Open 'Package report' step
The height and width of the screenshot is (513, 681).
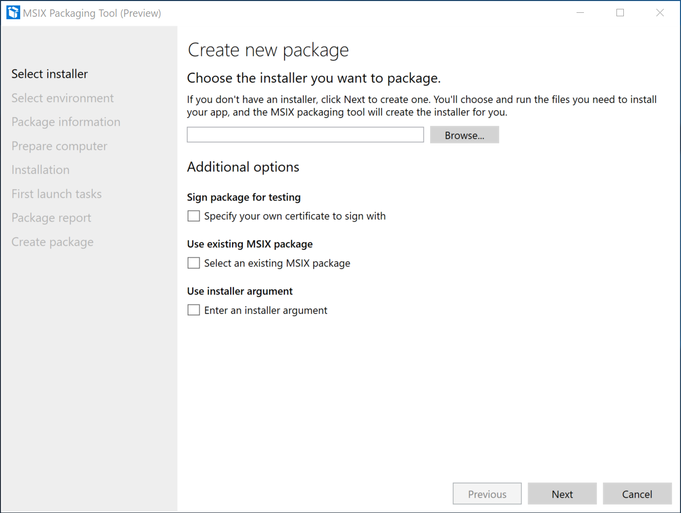(x=51, y=218)
